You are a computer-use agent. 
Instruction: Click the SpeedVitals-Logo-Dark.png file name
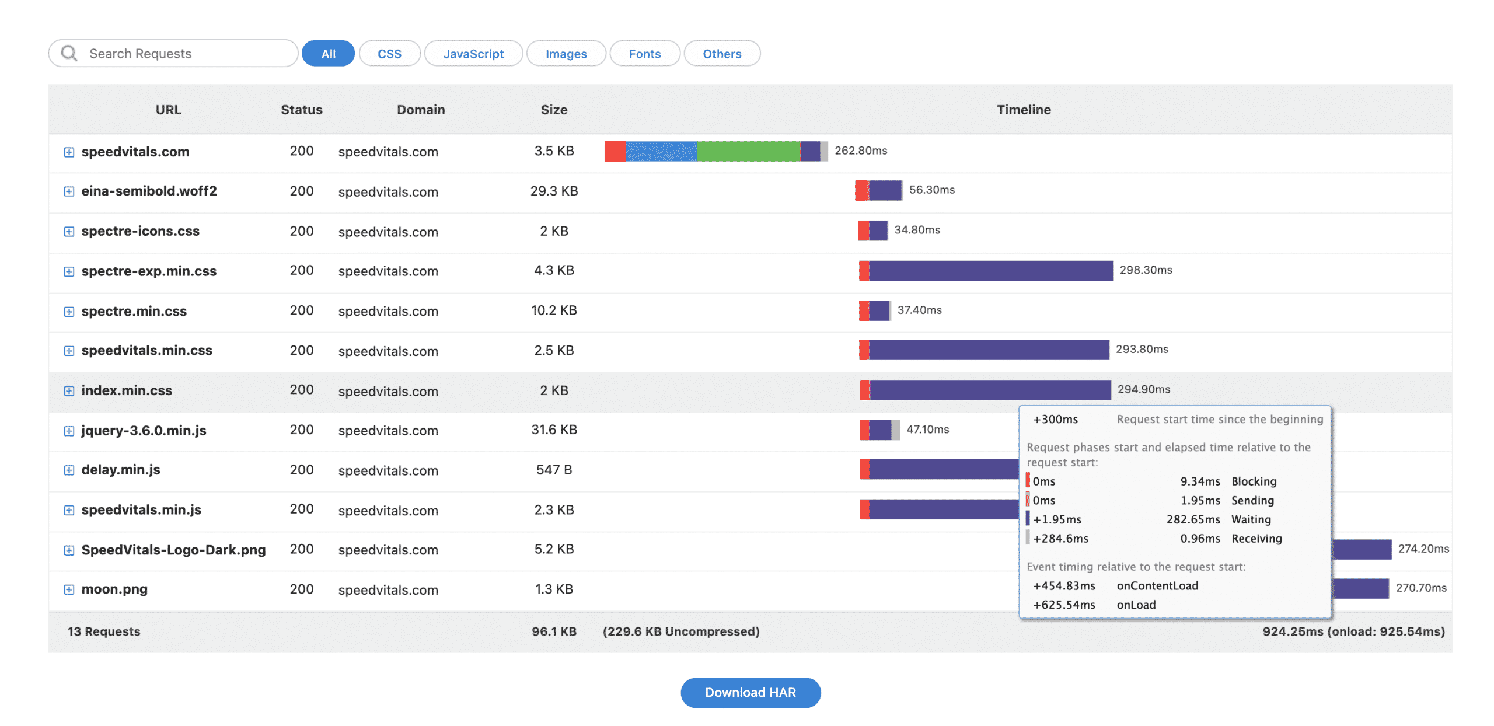click(173, 550)
